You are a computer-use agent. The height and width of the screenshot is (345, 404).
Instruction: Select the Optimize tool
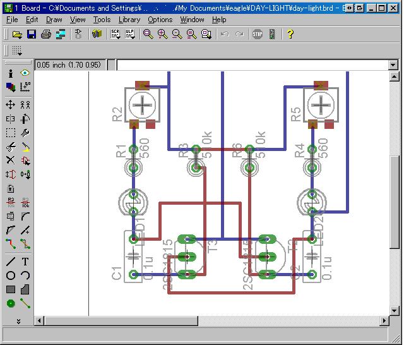click(x=25, y=230)
